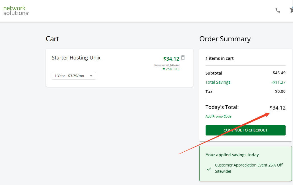Viewport: 293px width, 185px height.
Task: Click the Order Summary heading
Action: click(225, 39)
